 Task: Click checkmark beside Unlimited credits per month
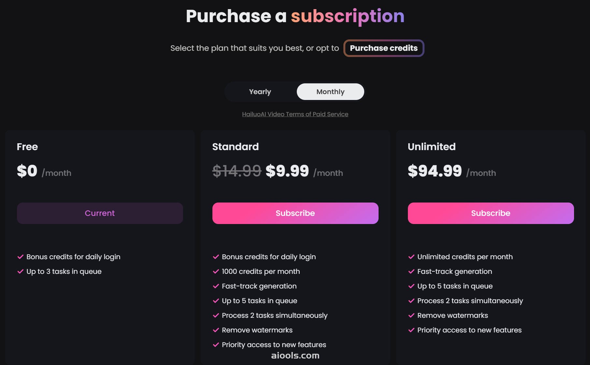pyautogui.click(x=411, y=257)
